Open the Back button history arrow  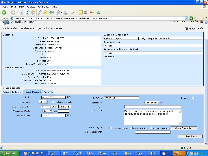8,13
